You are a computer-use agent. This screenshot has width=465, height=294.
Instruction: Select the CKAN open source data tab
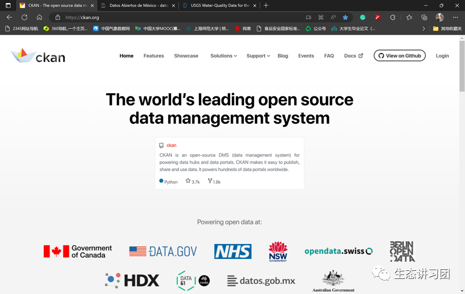click(x=57, y=5)
